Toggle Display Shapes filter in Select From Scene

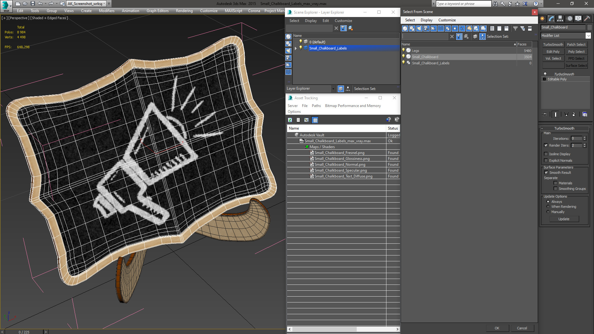tap(412, 28)
